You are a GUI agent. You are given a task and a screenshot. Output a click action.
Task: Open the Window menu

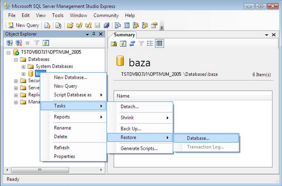click(x=78, y=15)
